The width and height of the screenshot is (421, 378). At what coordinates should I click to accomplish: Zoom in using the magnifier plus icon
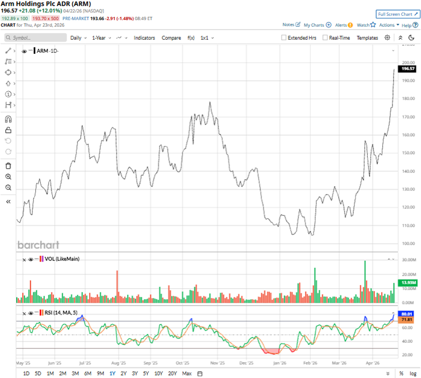click(x=8, y=176)
